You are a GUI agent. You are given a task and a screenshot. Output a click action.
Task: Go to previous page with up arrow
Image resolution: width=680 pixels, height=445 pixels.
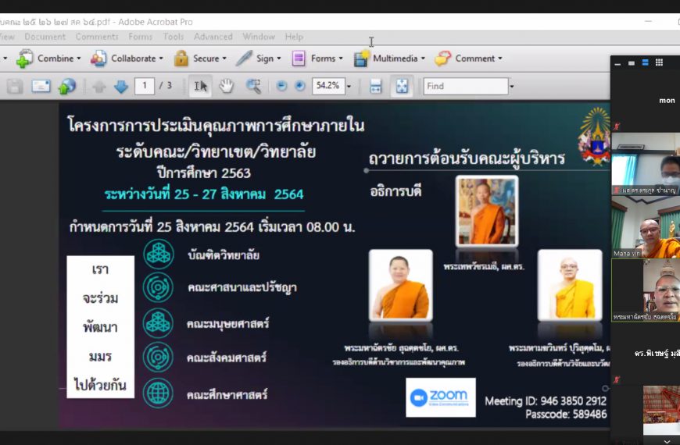click(99, 87)
